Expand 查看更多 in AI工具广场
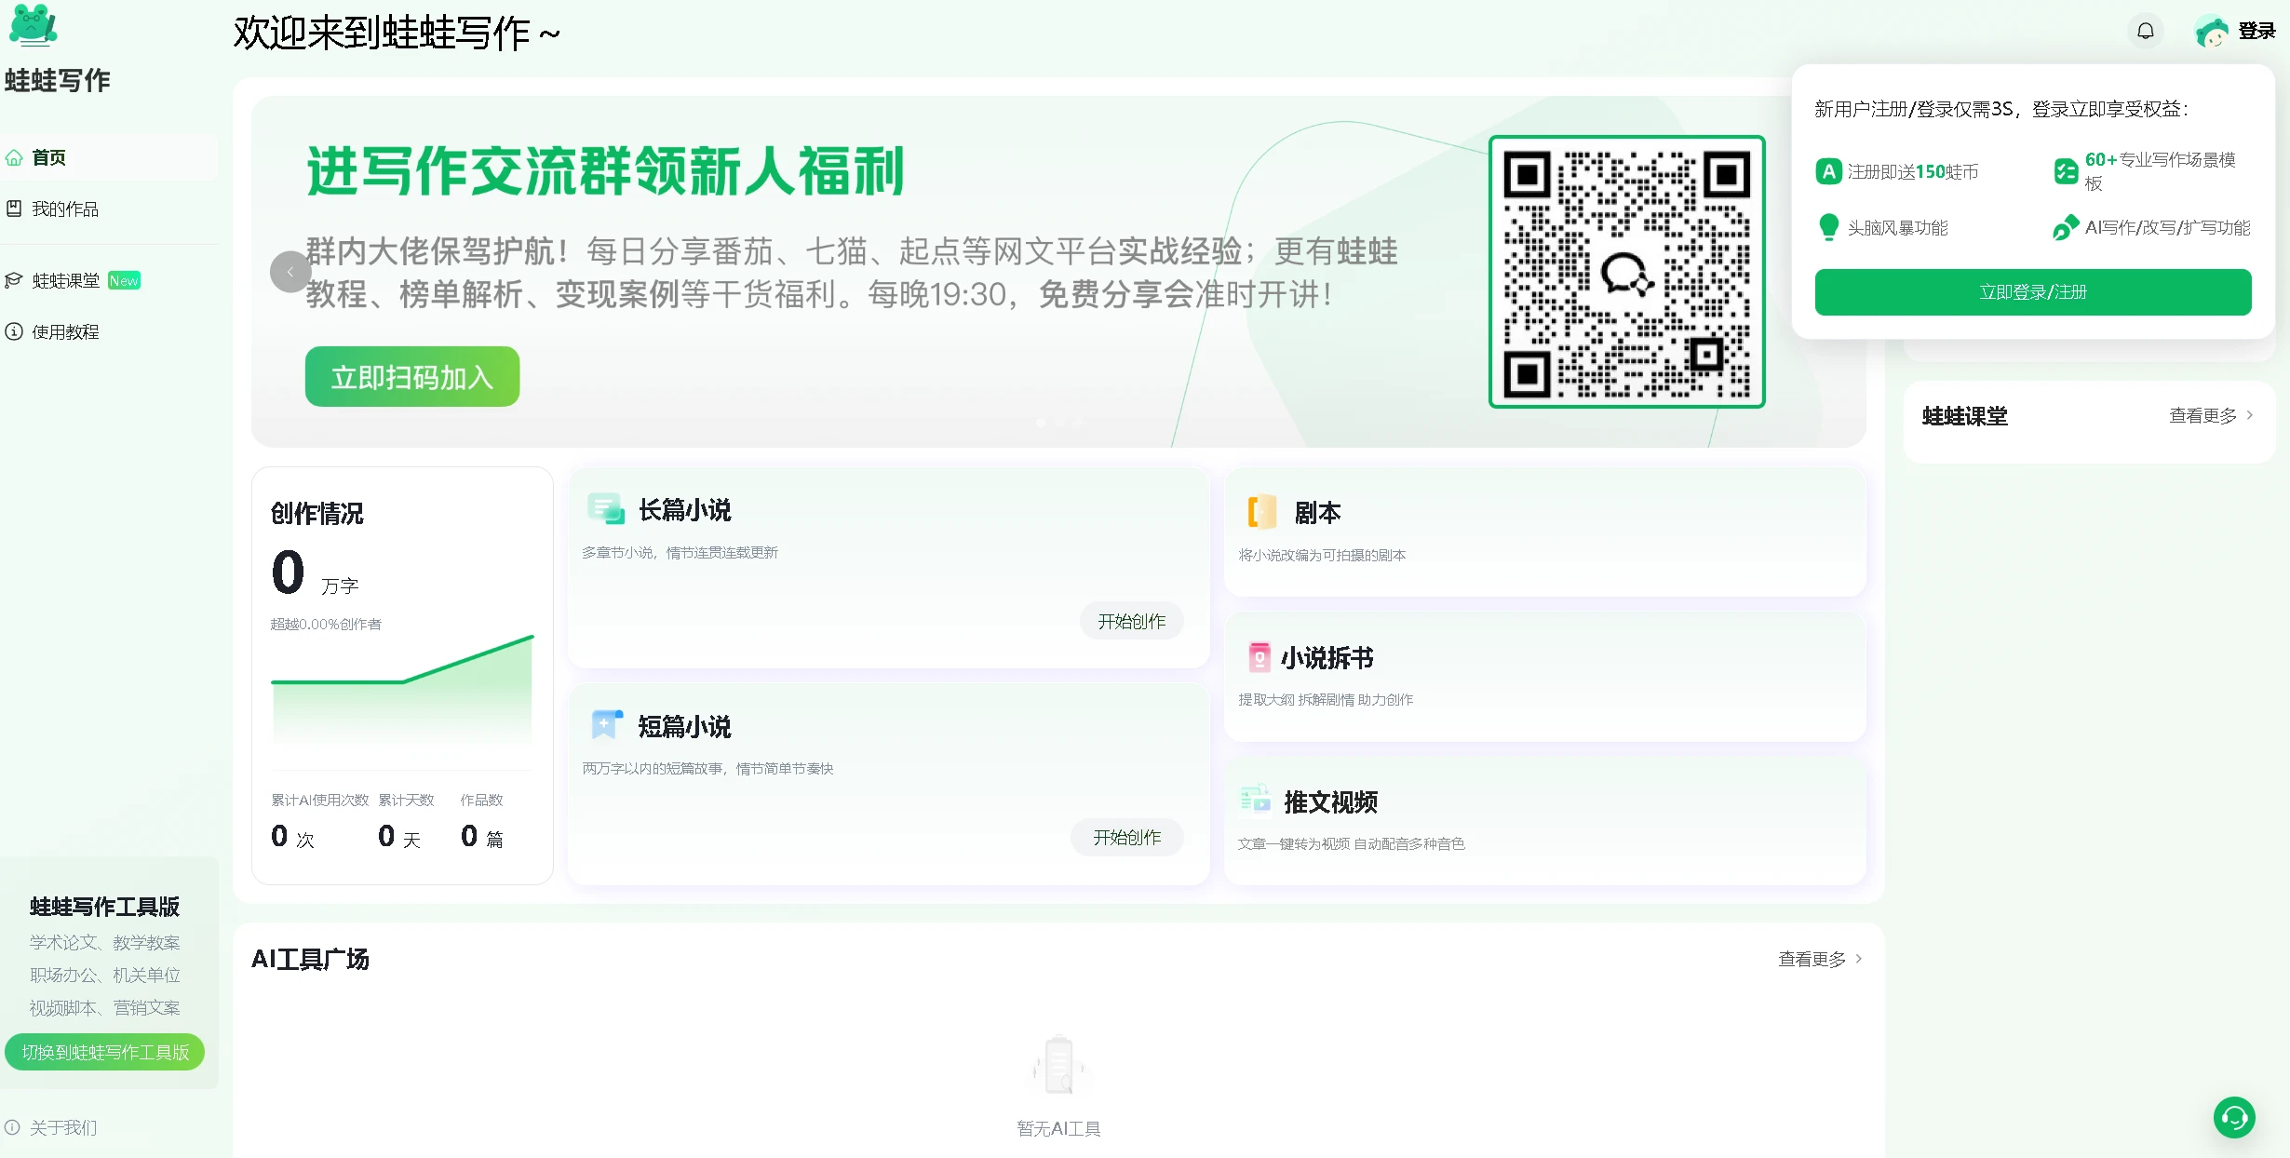The image size is (2290, 1158). pos(1820,959)
